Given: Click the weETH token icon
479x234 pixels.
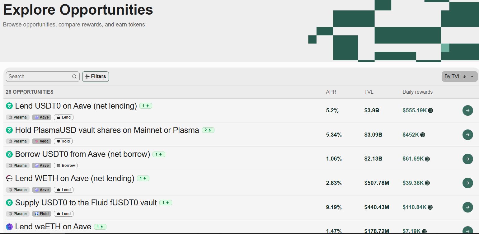Looking at the screenshot, I should tap(9, 227).
